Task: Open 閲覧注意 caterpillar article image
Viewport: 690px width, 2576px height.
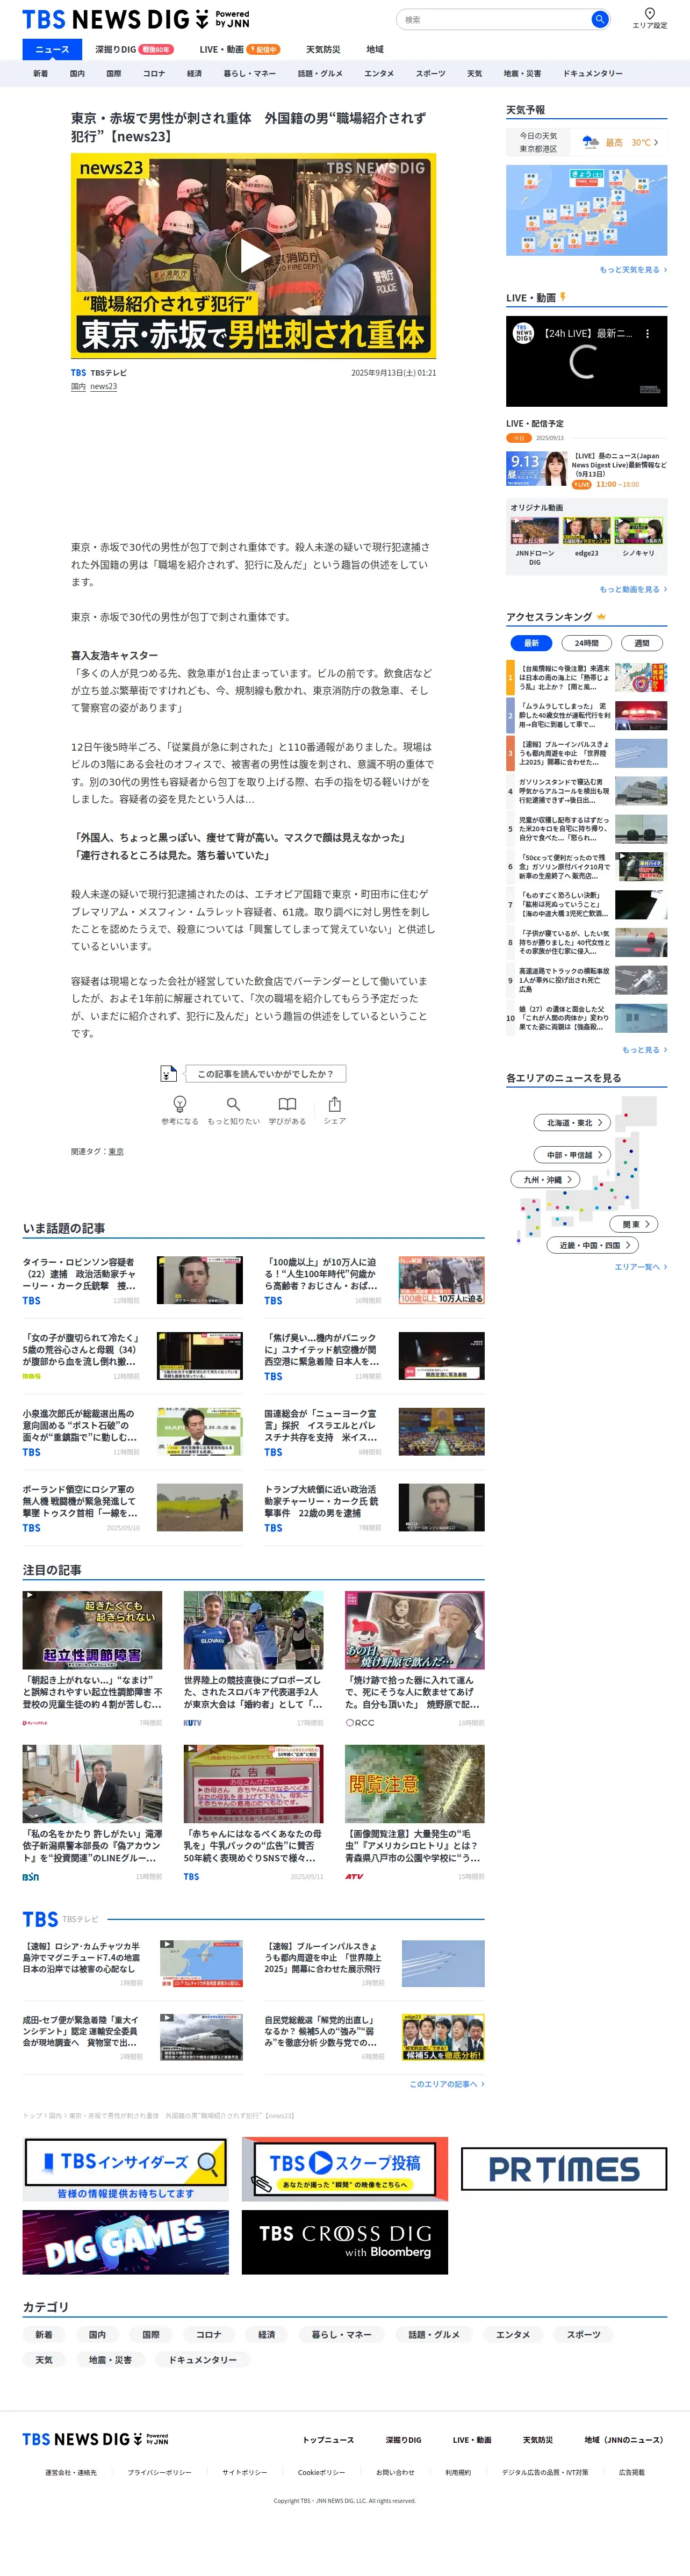Action: [415, 1784]
